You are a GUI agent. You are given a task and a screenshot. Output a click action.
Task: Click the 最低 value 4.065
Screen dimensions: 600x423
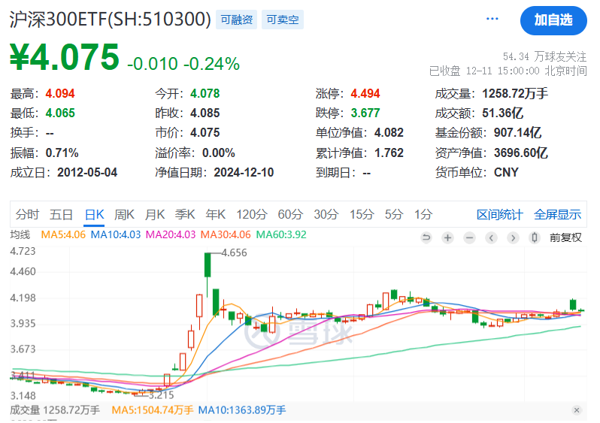click(x=60, y=113)
